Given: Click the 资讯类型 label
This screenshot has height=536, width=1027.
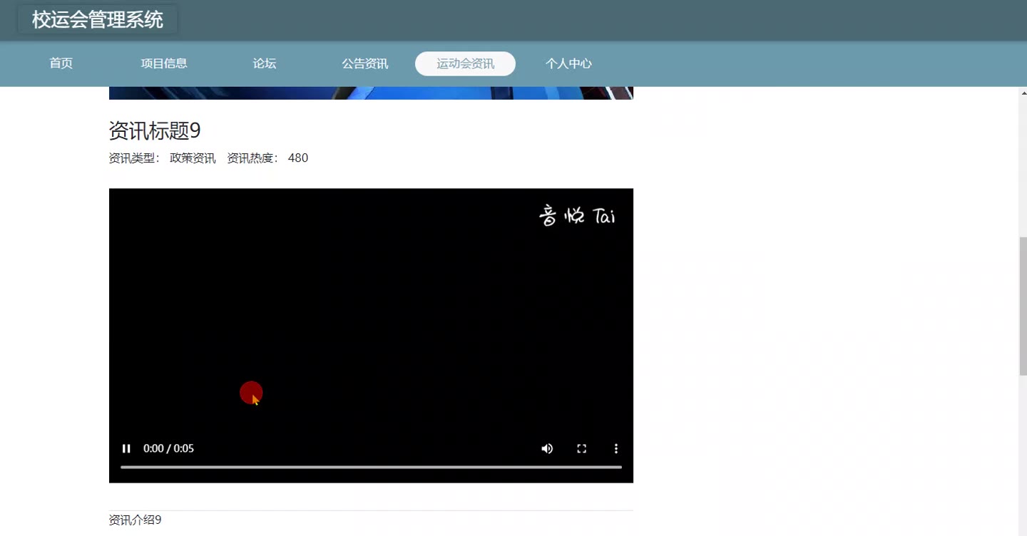Looking at the screenshot, I should tap(135, 158).
